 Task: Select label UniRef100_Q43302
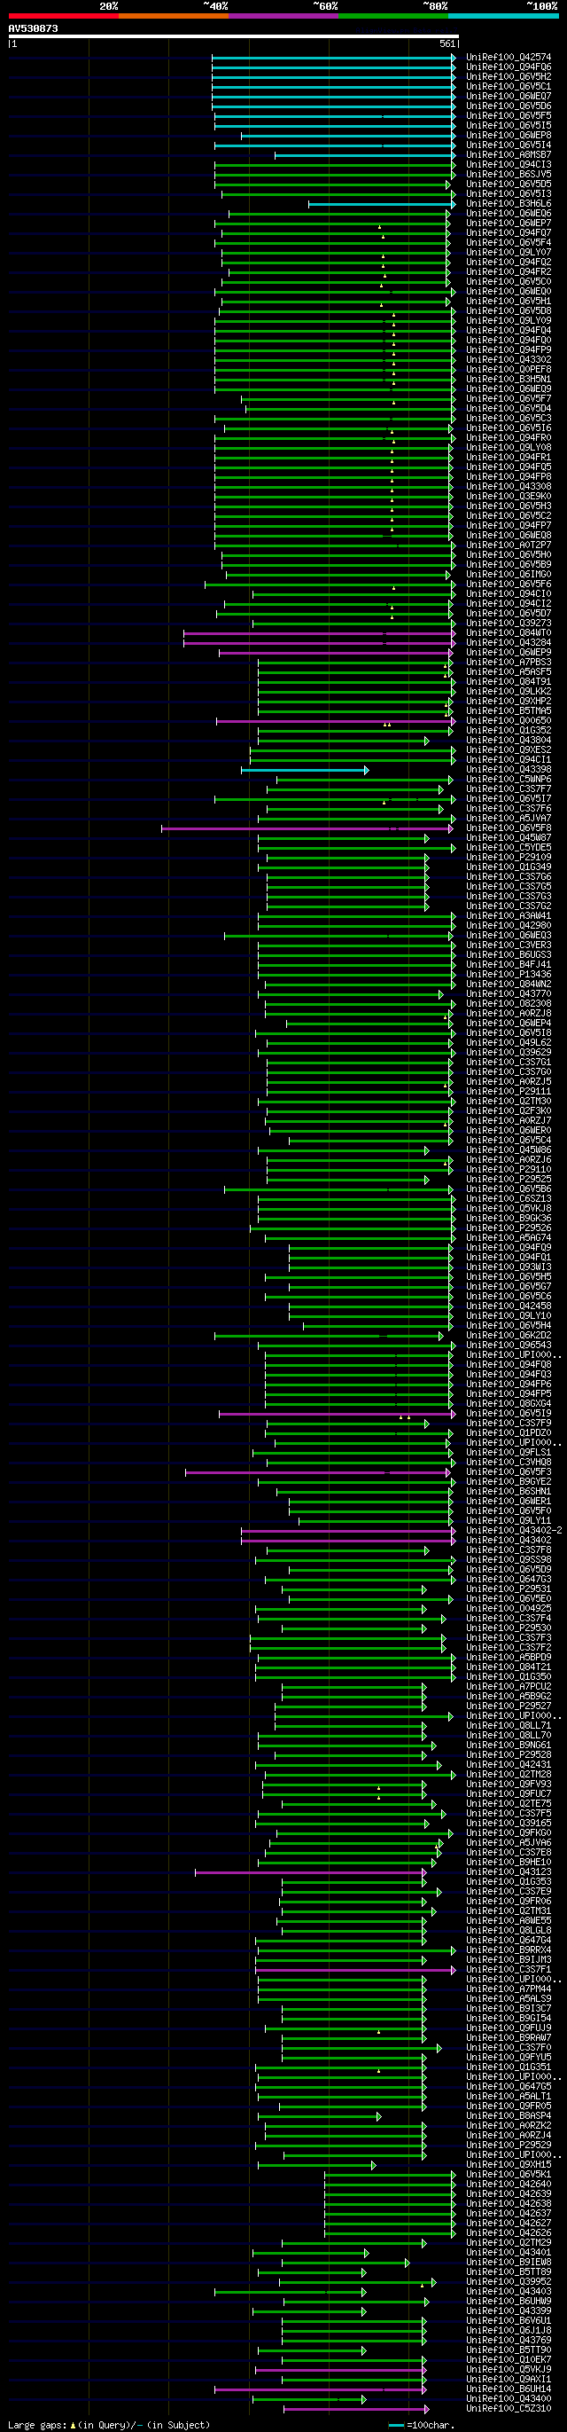(x=509, y=360)
